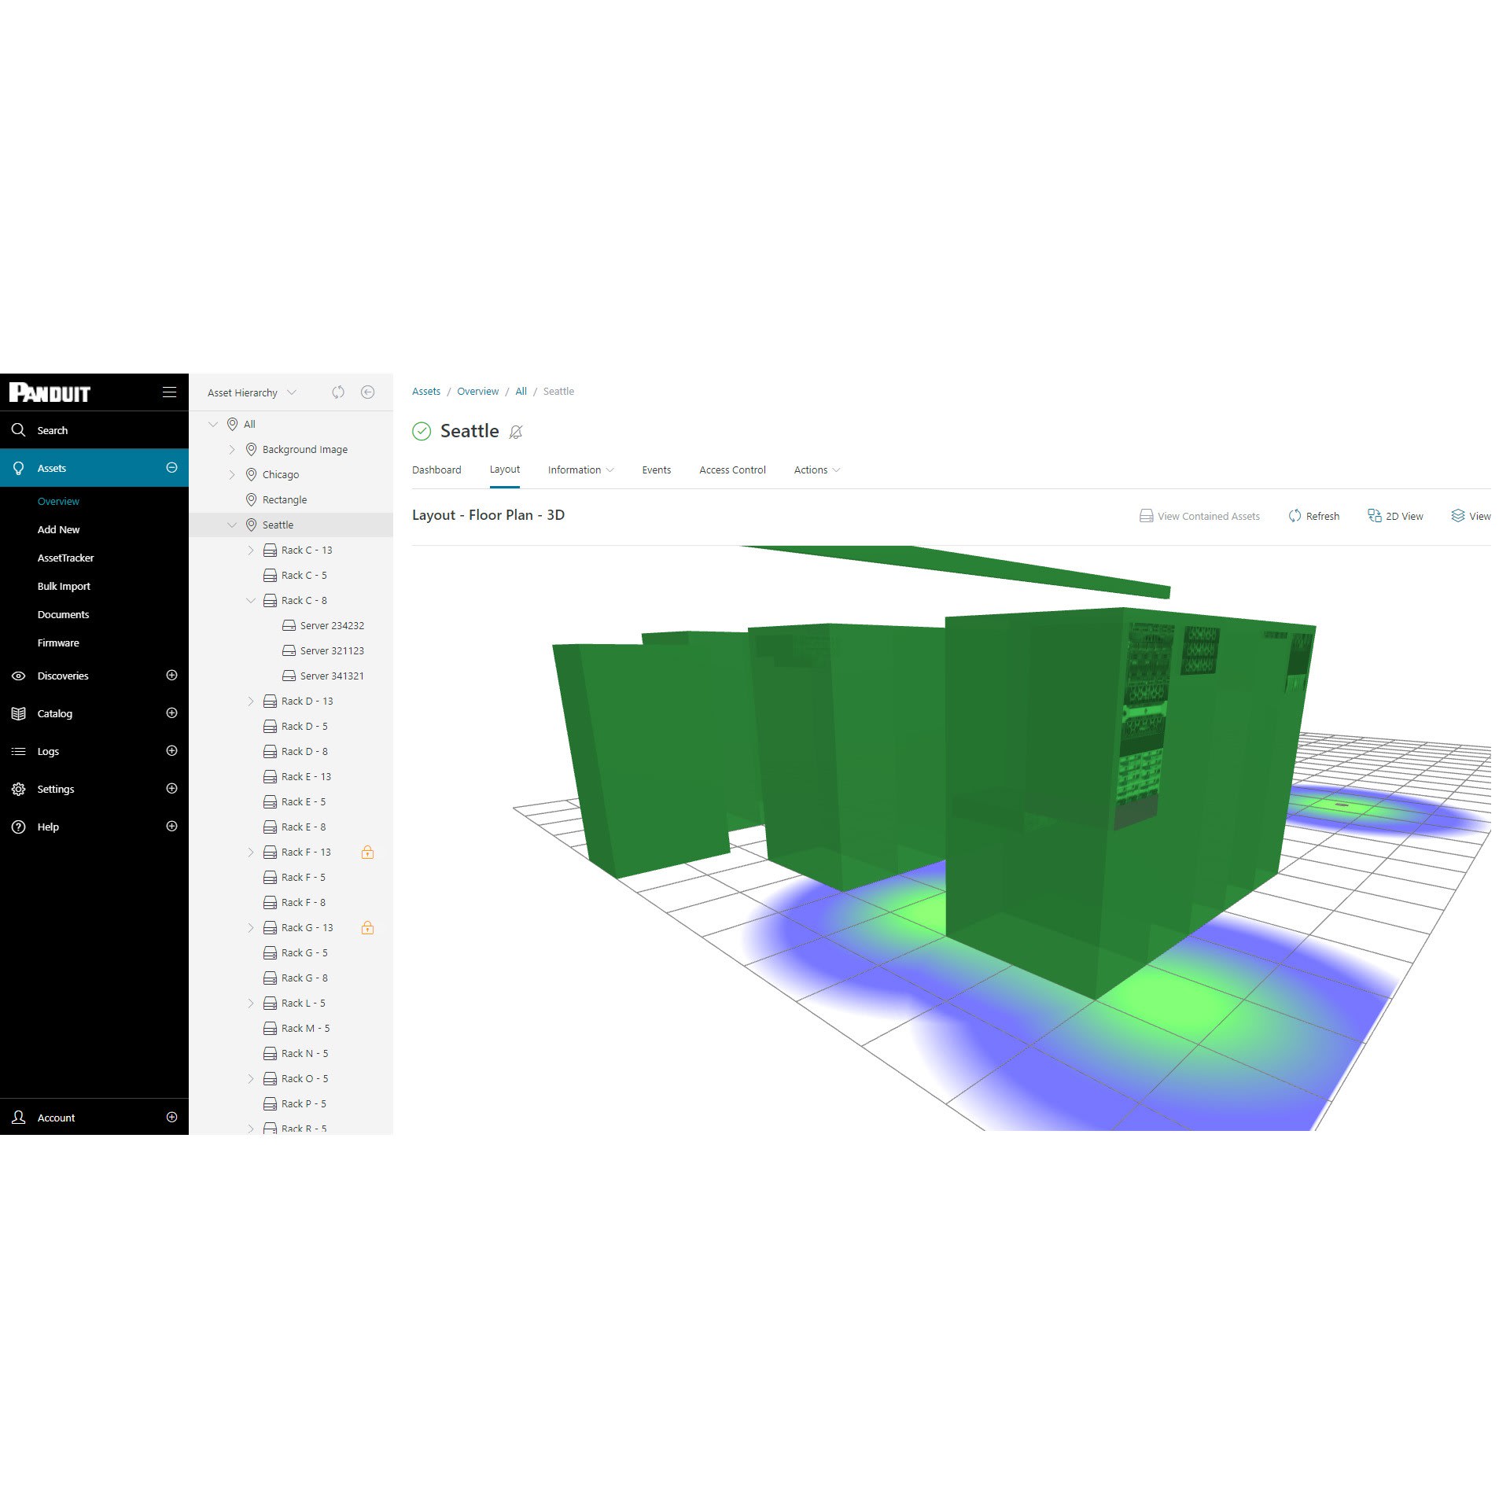Open the Events tab
This screenshot has width=1510, height=1510.
point(656,470)
